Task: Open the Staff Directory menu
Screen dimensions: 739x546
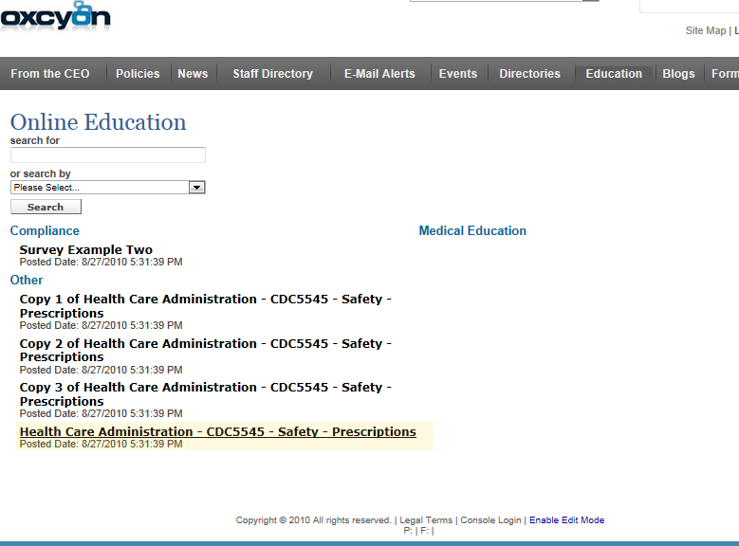Action: (272, 74)
